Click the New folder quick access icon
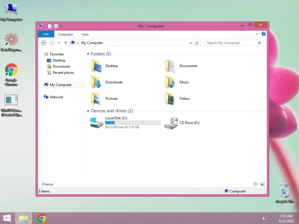Image resolution: width=299 pixels, height=224 pixels. coord(56,26)
